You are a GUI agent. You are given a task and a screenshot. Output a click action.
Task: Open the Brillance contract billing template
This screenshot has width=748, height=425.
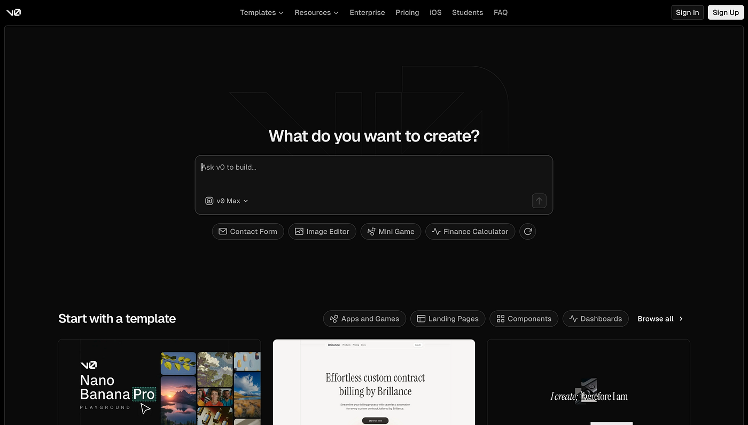click(x=374, y=382)
